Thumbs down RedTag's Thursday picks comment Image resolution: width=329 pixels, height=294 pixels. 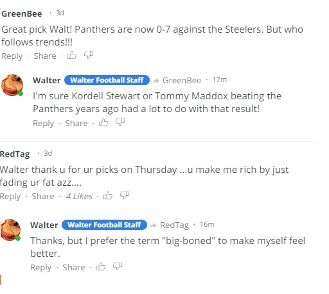(125, 195)
